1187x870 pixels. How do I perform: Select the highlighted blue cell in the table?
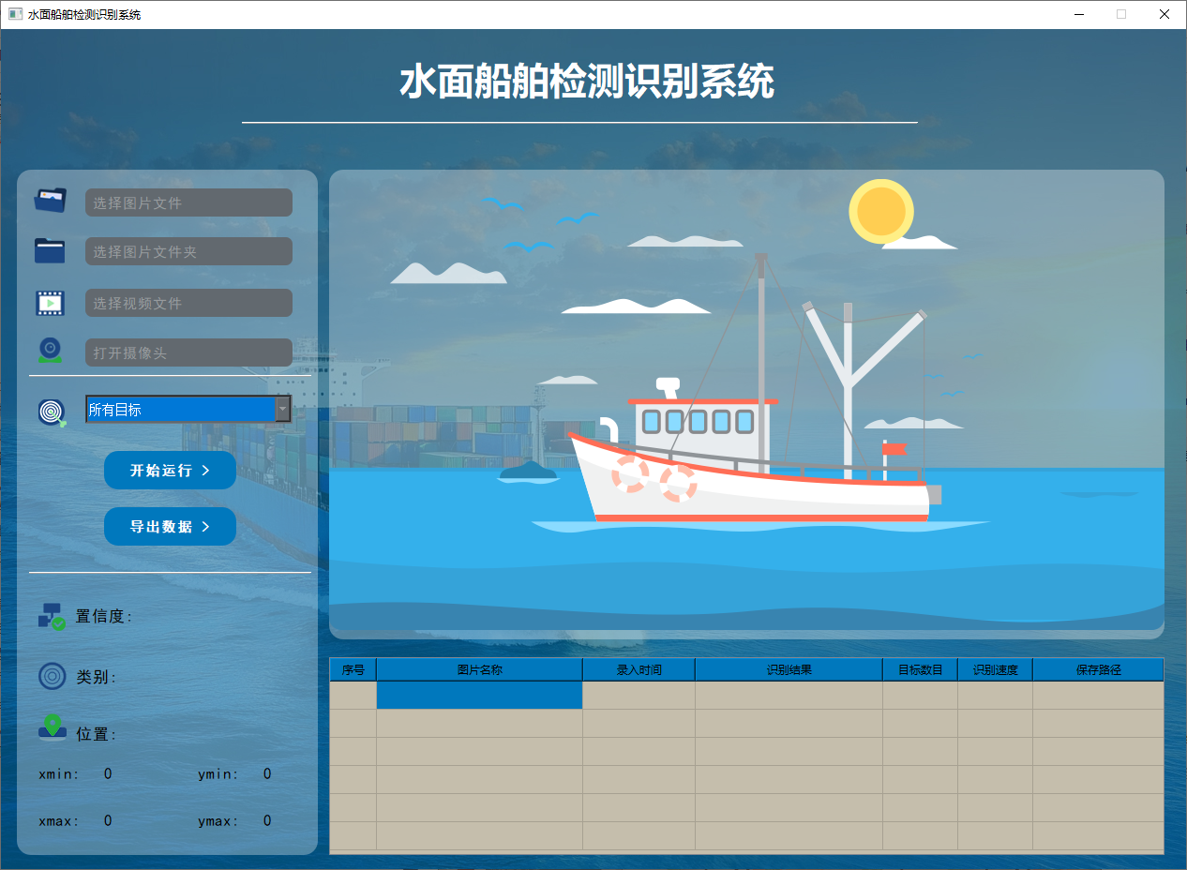(x=479, y=696)
